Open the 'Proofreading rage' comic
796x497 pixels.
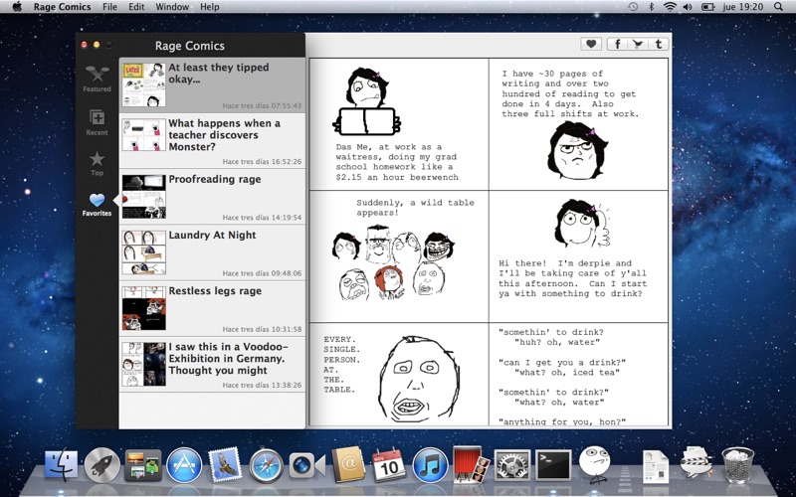[x=212, y=197]
